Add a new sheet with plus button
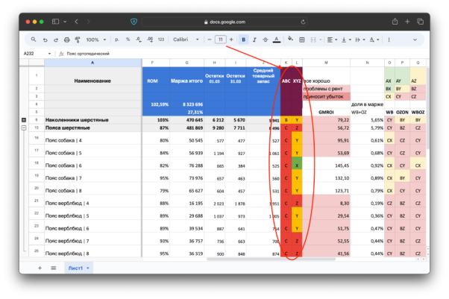The image size is (449, 299). tap(40, 268)
